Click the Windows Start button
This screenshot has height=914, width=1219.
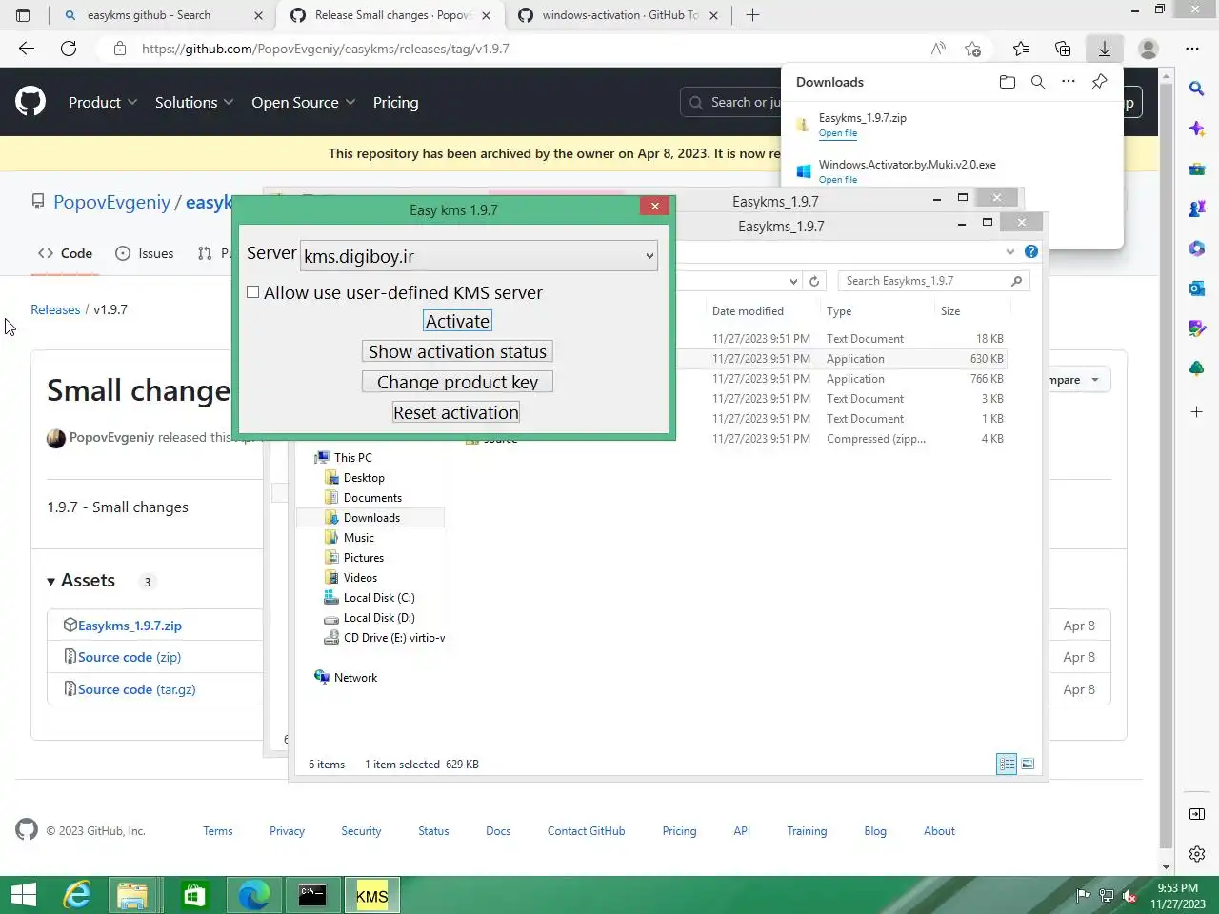[24, 895]
